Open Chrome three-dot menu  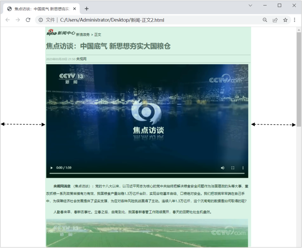coord(294,20)
